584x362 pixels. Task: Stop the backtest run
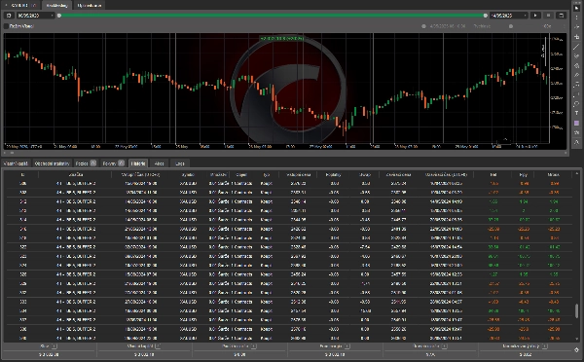point(548,16)
